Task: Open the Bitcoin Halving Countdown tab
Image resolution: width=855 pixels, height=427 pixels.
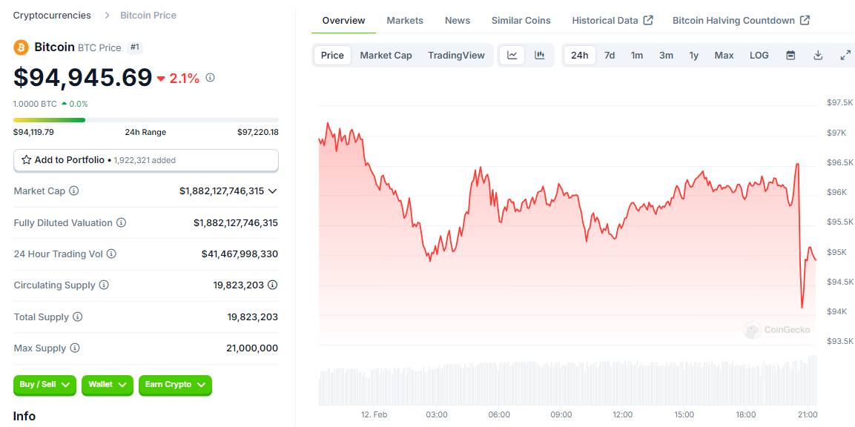Action: point(741,20)
